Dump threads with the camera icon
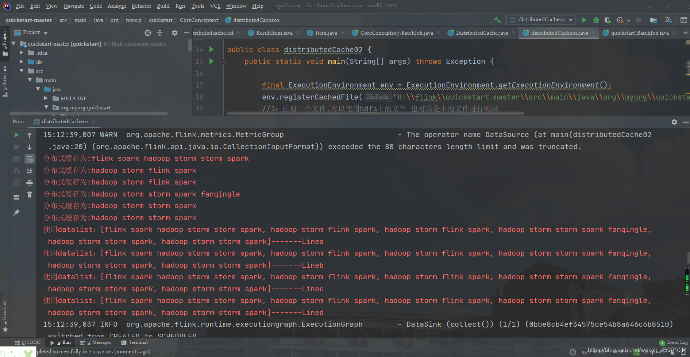The width and height of the screenshot is (690, 357). click(x=16, y=159)
